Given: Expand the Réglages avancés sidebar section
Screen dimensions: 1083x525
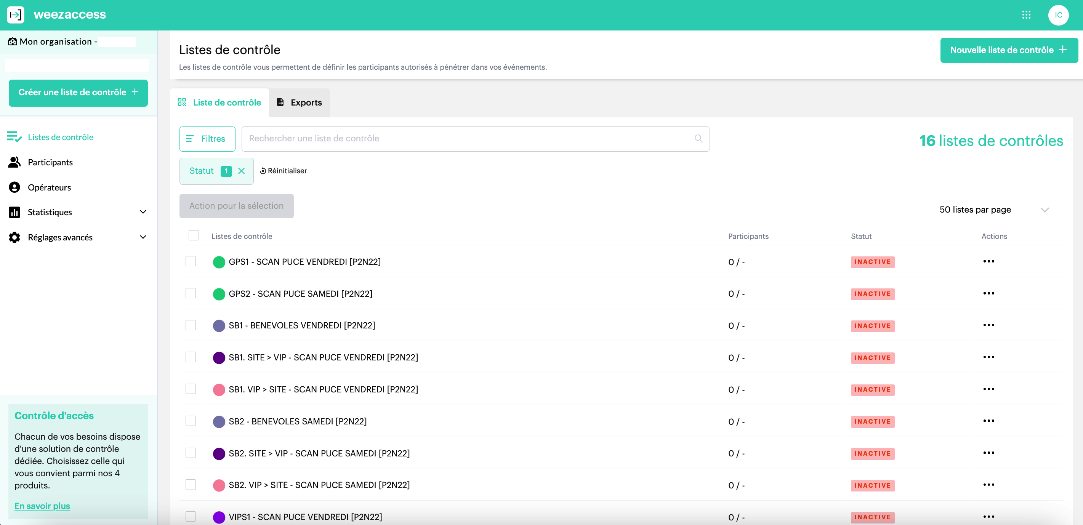Looking at the screenshot, I should pos(143,237).
